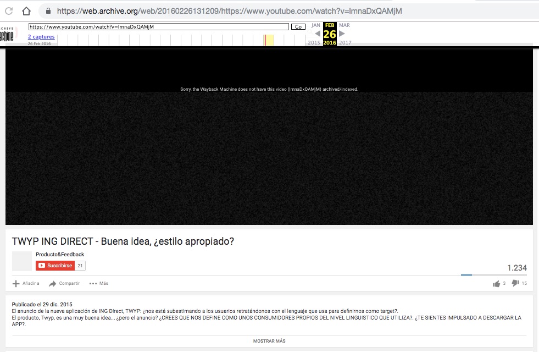Click the highlighted capture marker in timeline
This screenshot has height=352, width=539.
tap(265, 40)
